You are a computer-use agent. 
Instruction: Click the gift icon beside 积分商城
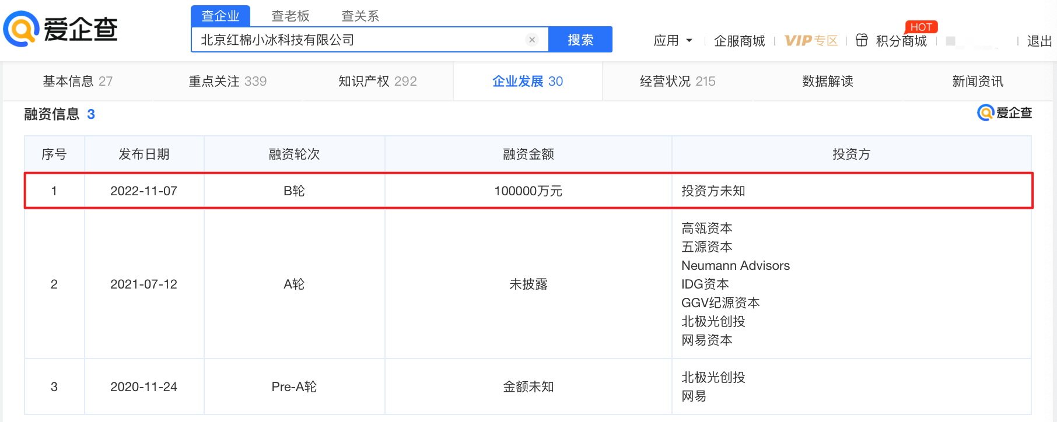click(862, 40)
